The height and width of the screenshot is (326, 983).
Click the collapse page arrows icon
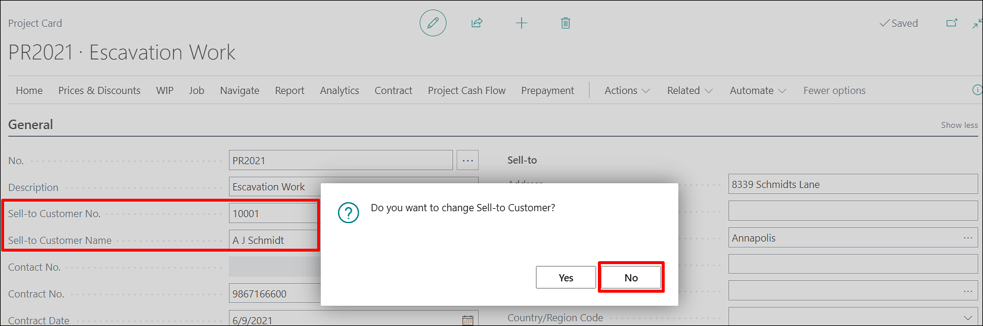click(x=977, y=23)
